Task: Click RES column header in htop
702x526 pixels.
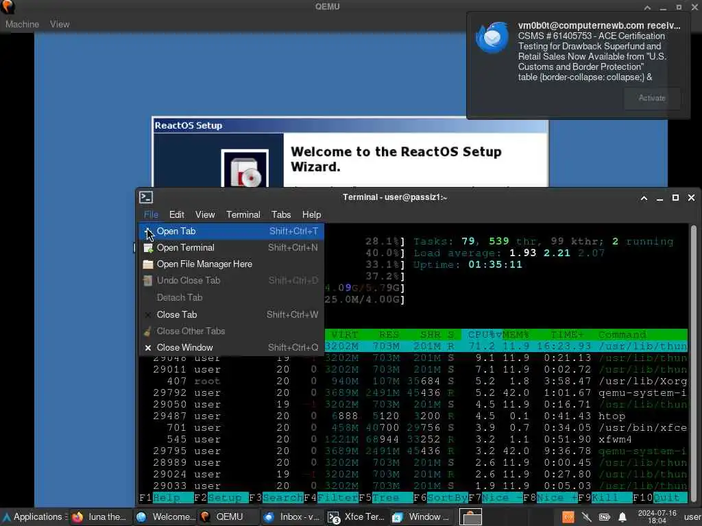Action: pyautogui.click(x=389, y=334)
